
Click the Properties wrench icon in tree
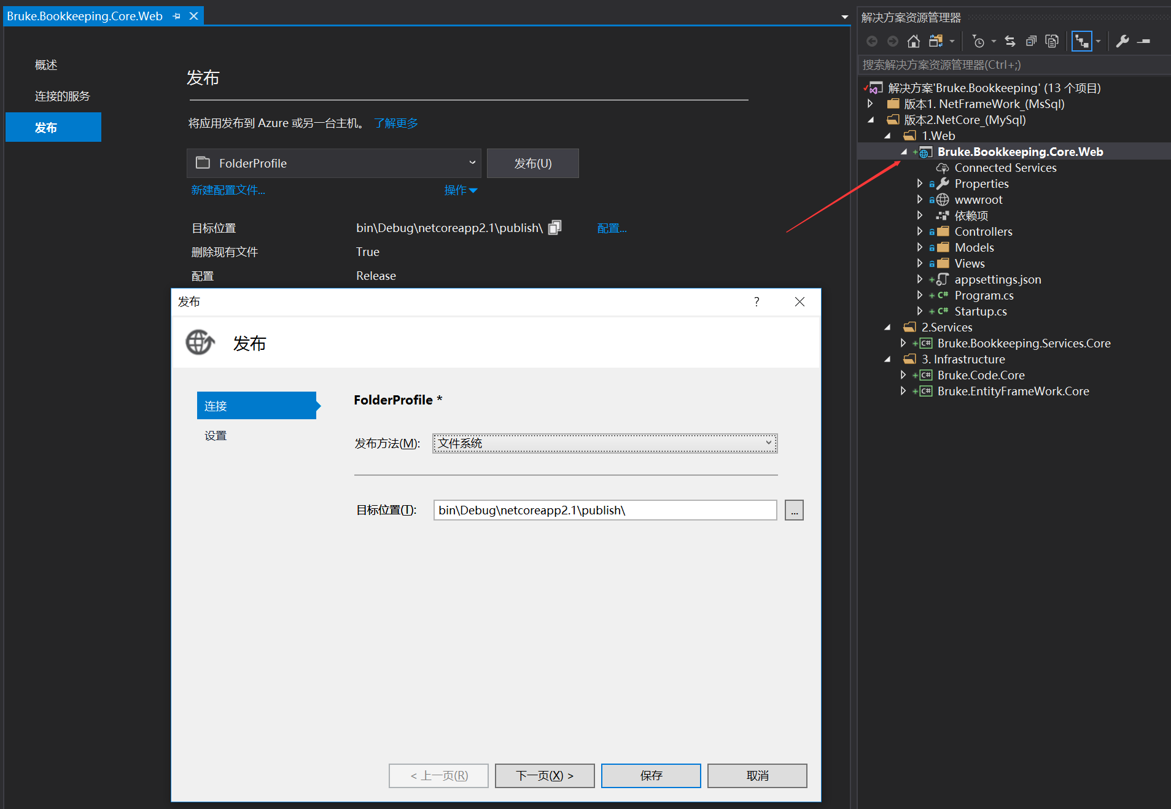(x=943, y=184)
